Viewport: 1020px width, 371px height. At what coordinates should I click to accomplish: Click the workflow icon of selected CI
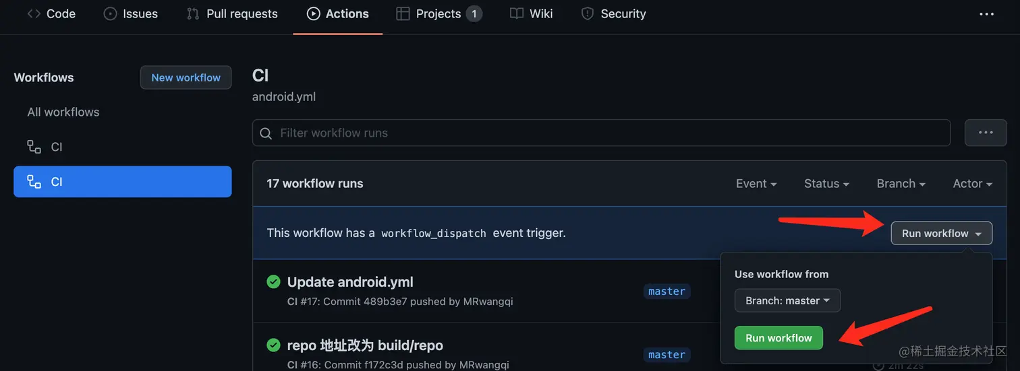point(34,182)
